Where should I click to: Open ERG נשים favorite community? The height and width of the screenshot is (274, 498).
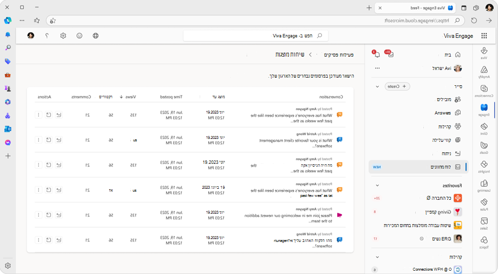tap(447, 239)
